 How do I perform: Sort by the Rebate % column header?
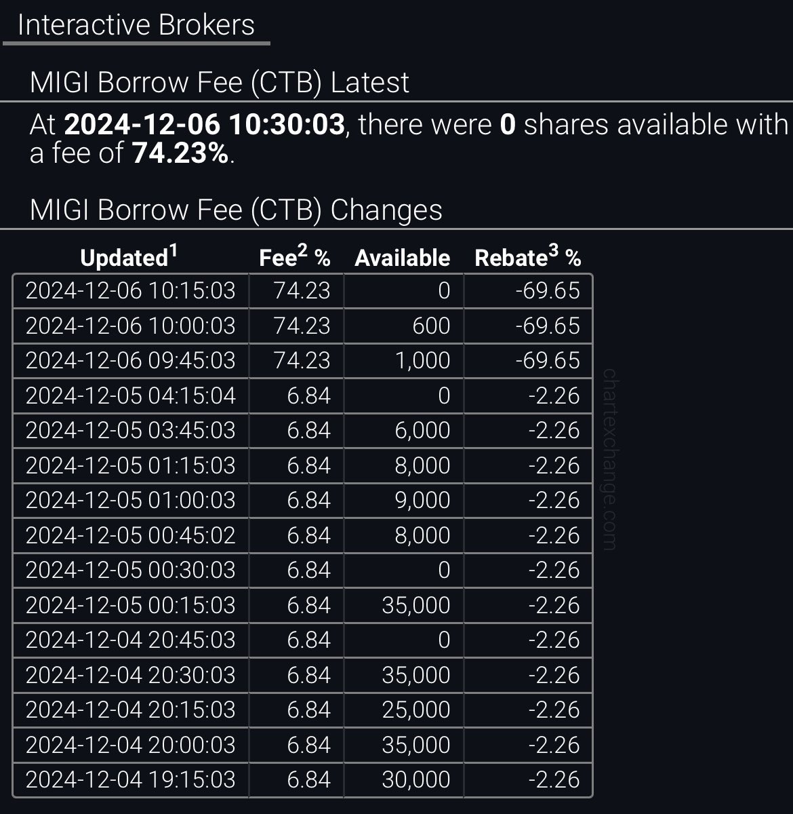click(528, 257)
